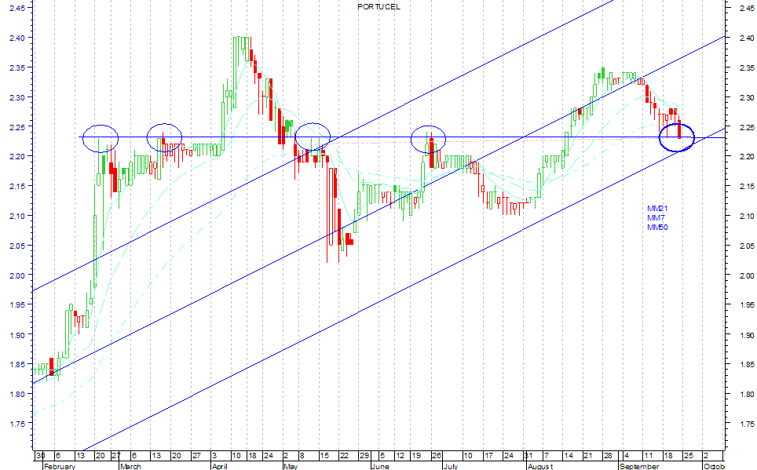The height and width of the screenshot is (470, 757).
Task: Click the 2.25 value on left axis
Action: coord(17,127)
